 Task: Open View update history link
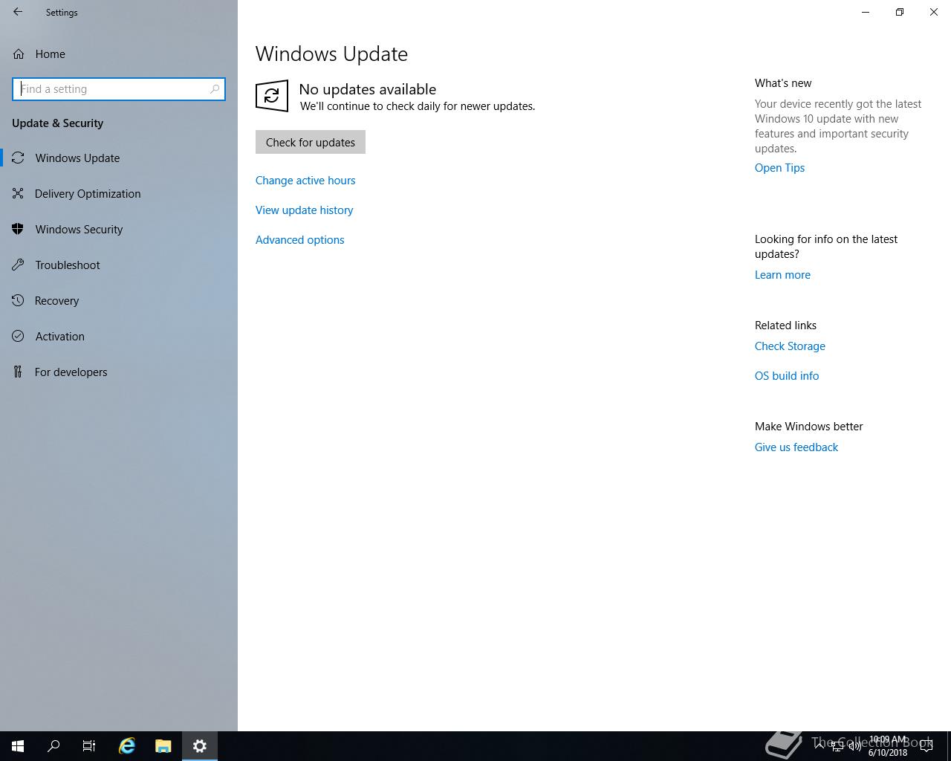[305, 210]
